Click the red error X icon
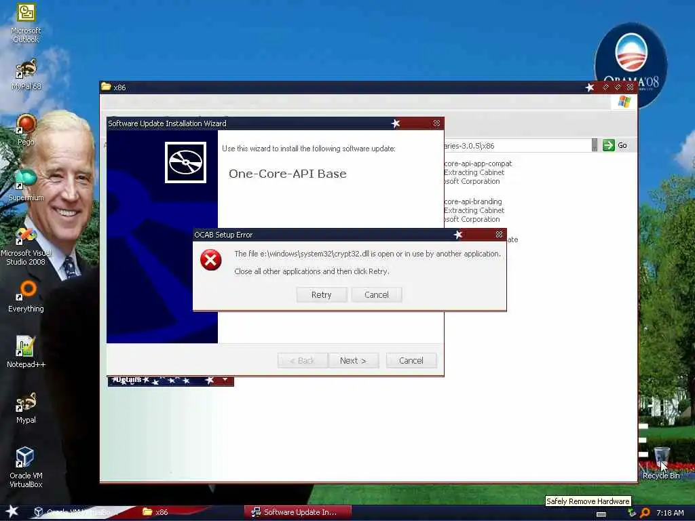Viewport: 695px width, 521px height. (210, 260)
